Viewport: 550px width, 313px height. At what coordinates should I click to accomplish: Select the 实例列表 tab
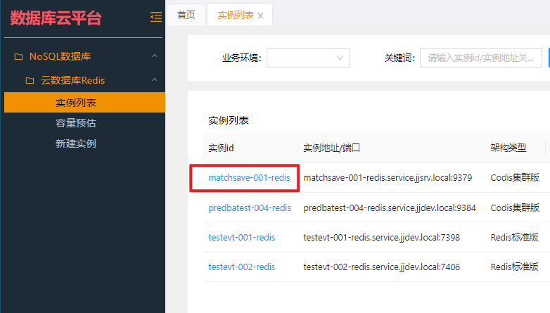(x=235, y=15)
